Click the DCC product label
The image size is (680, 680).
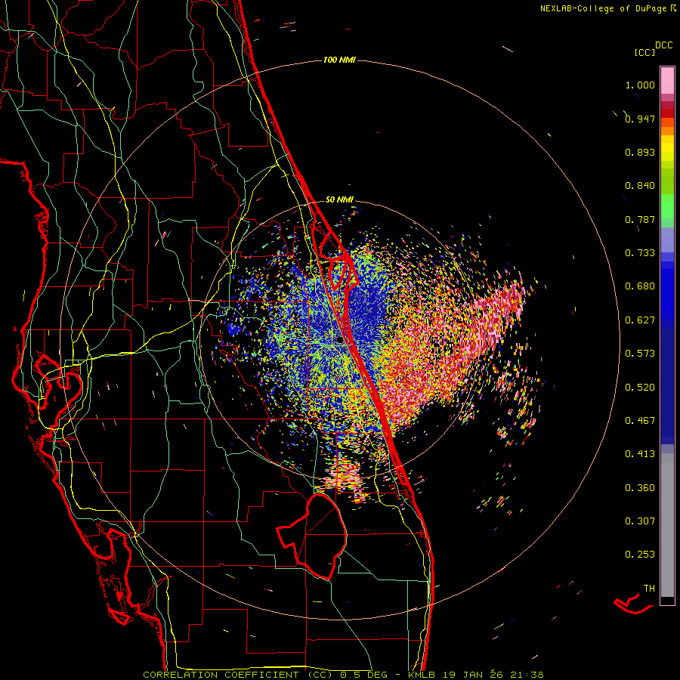point(663,45)
